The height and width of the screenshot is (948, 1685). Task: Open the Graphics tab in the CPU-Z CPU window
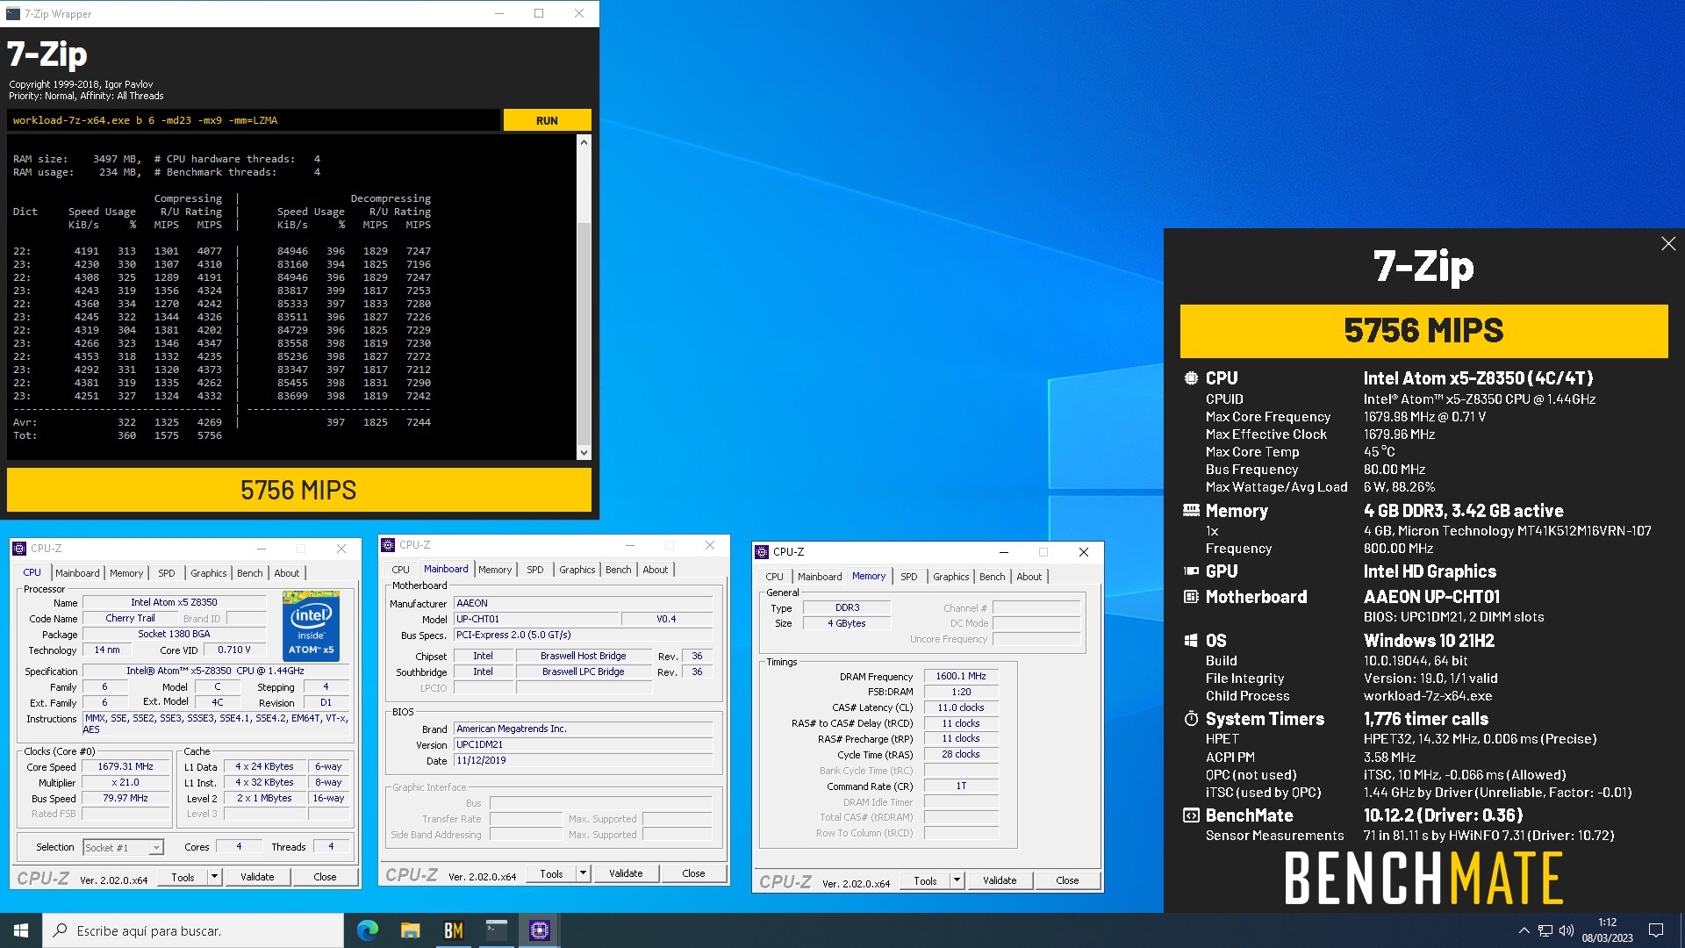pos(209,573)
